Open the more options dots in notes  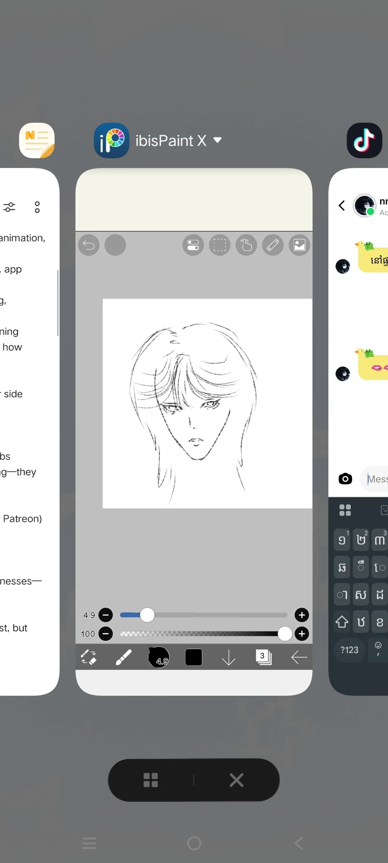point(37,207)
